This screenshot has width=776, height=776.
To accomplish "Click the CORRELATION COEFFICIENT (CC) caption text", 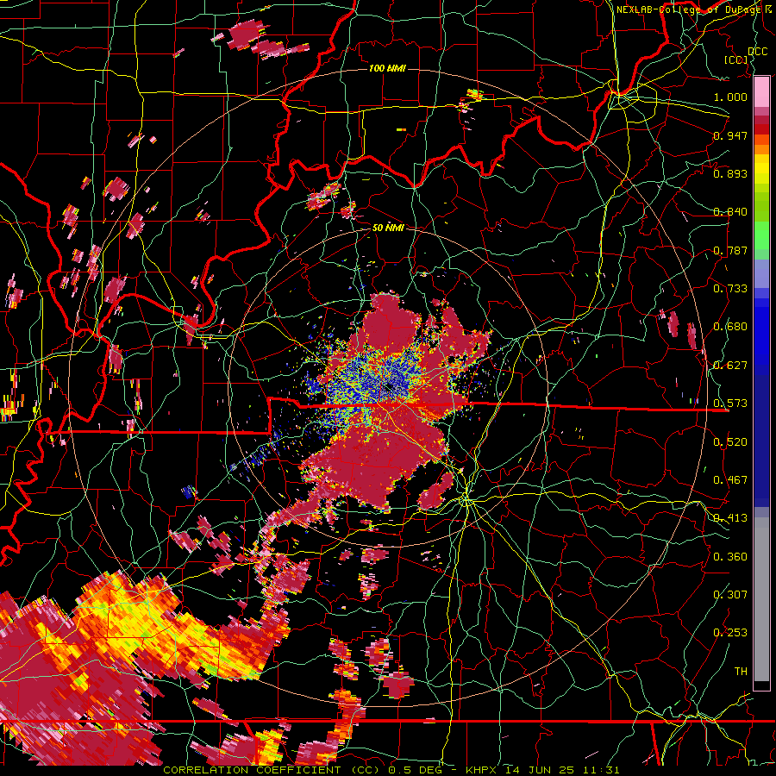I will click(272, 770).
